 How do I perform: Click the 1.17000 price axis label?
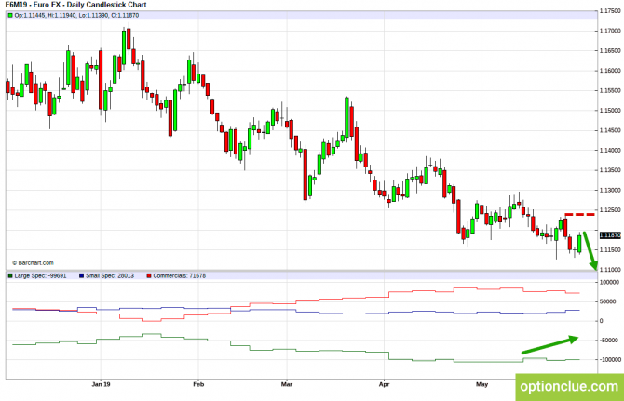tap(610, 31)
